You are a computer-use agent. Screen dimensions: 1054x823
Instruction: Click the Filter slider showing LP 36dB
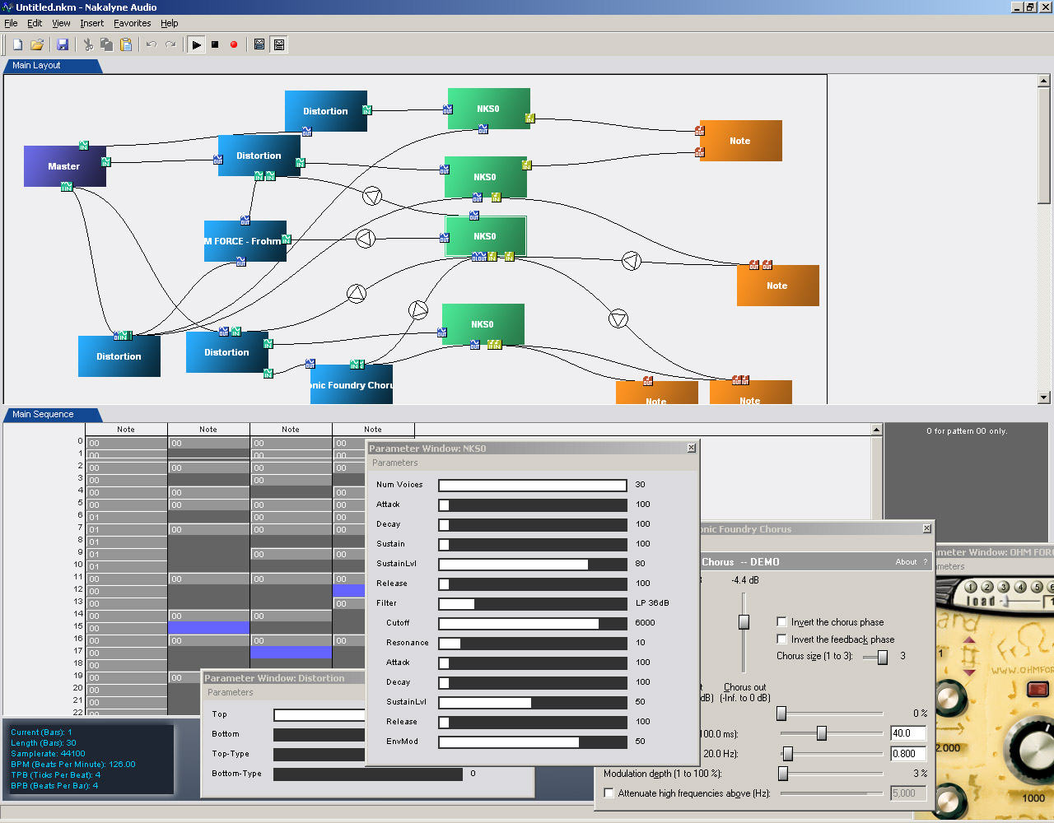pos(533,603)
